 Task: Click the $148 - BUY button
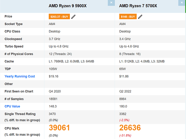[x=128, y=17]
